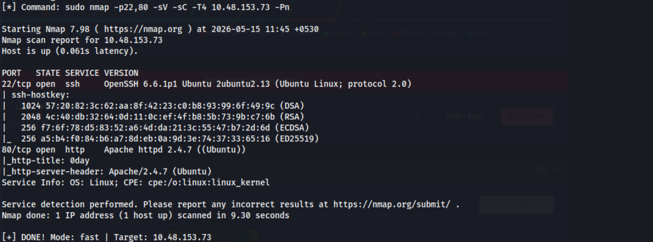Click the green server stack icon

pyautogui.click(x=540, y=170)
